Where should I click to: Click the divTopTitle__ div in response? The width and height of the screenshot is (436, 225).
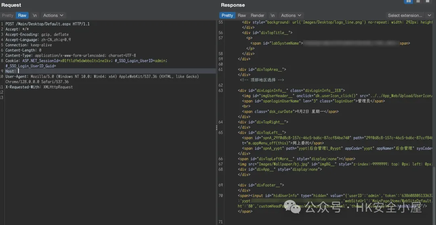click(x=267, y=33)
